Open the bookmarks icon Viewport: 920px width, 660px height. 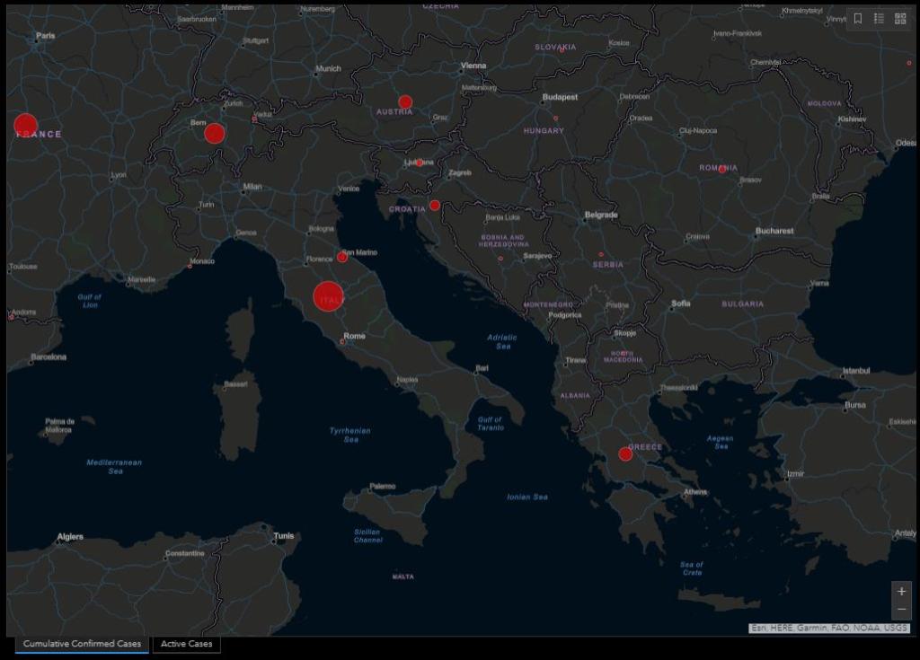coord(858,19)
